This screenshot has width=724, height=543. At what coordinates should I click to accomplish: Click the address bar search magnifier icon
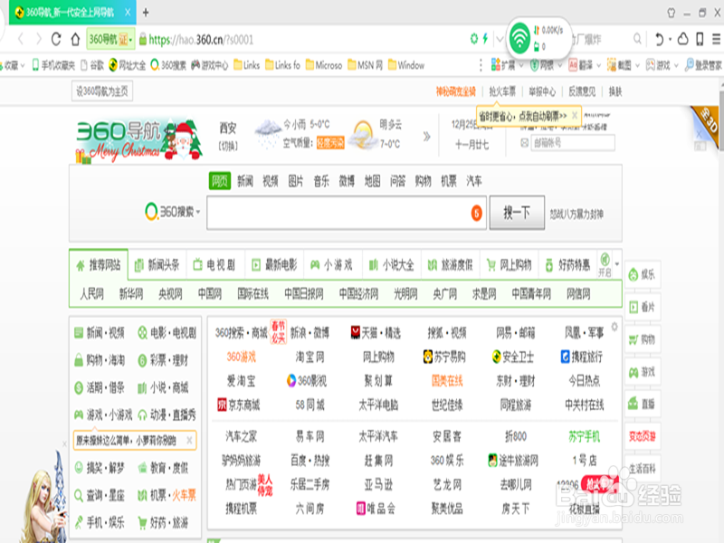(x=637, y=39)
